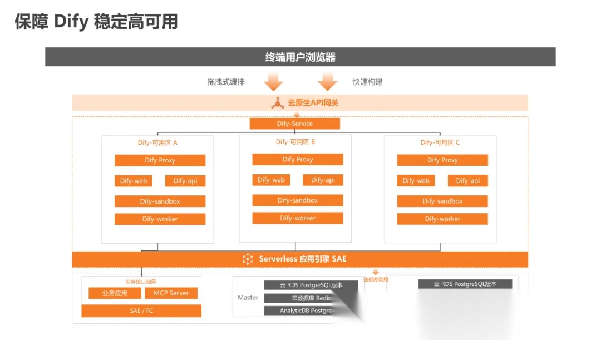601x340 pixels.
Task: Click Dify-worker in zone B
Action: click(297, 218)
